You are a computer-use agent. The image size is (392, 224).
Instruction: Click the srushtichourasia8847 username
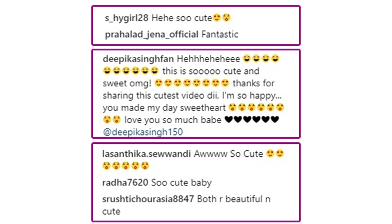pos(148,199)
